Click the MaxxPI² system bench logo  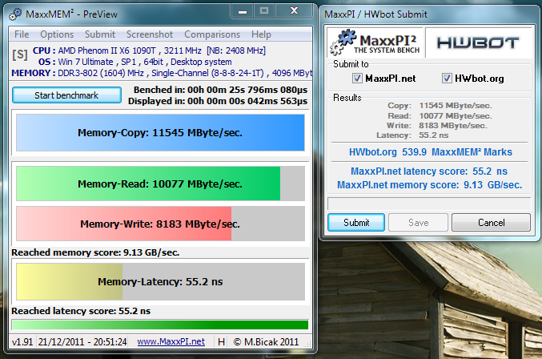pos(375,43)
